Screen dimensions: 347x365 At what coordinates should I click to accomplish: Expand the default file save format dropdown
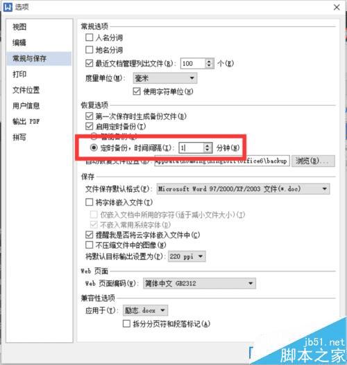tap(243, 189)
